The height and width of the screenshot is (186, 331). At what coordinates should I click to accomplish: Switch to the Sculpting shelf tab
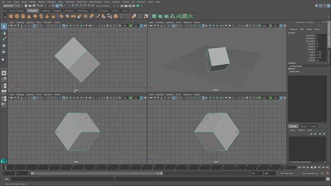point(45,11)
